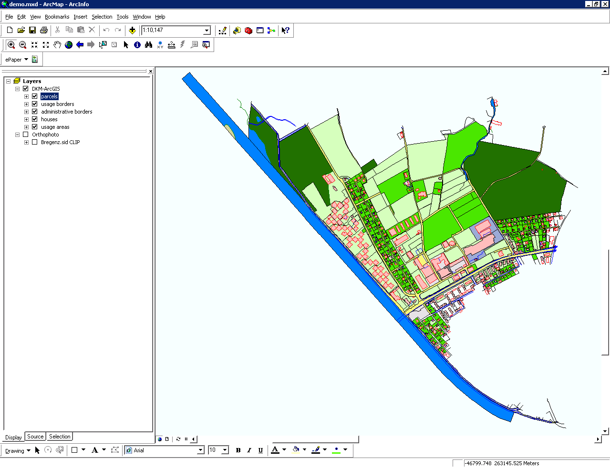Turn off the usage borders layer
610x469 pixels.
[34, 104]
